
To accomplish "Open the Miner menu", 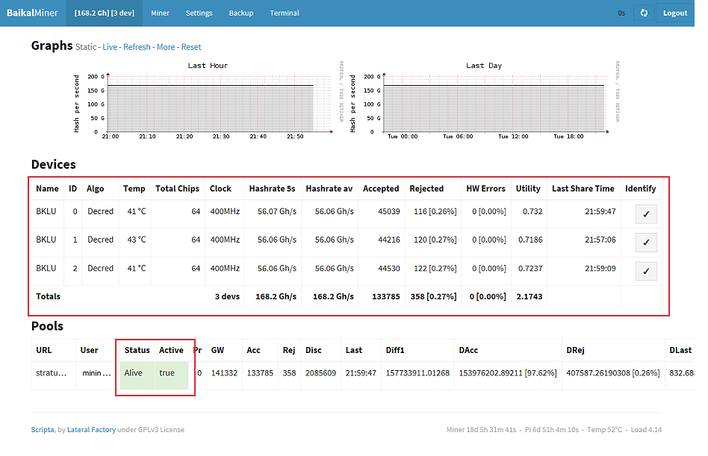I will 160,13.
